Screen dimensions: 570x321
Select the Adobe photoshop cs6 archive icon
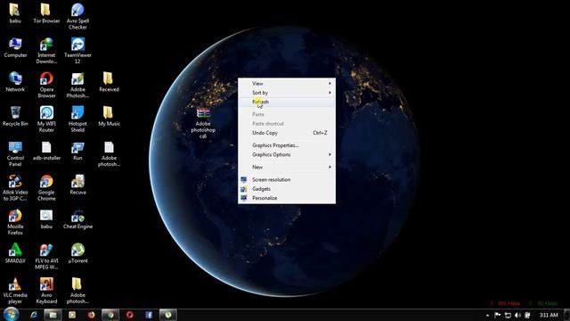coord(203,123)
